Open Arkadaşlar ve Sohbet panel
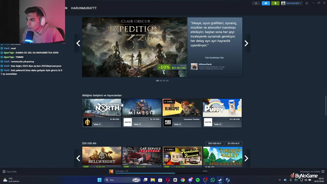 pyautogui.click(x=312, y=172)
